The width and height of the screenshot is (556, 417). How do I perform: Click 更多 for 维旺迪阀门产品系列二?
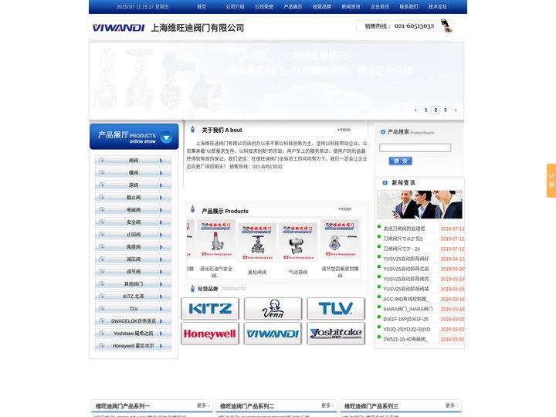coord(327,405)
